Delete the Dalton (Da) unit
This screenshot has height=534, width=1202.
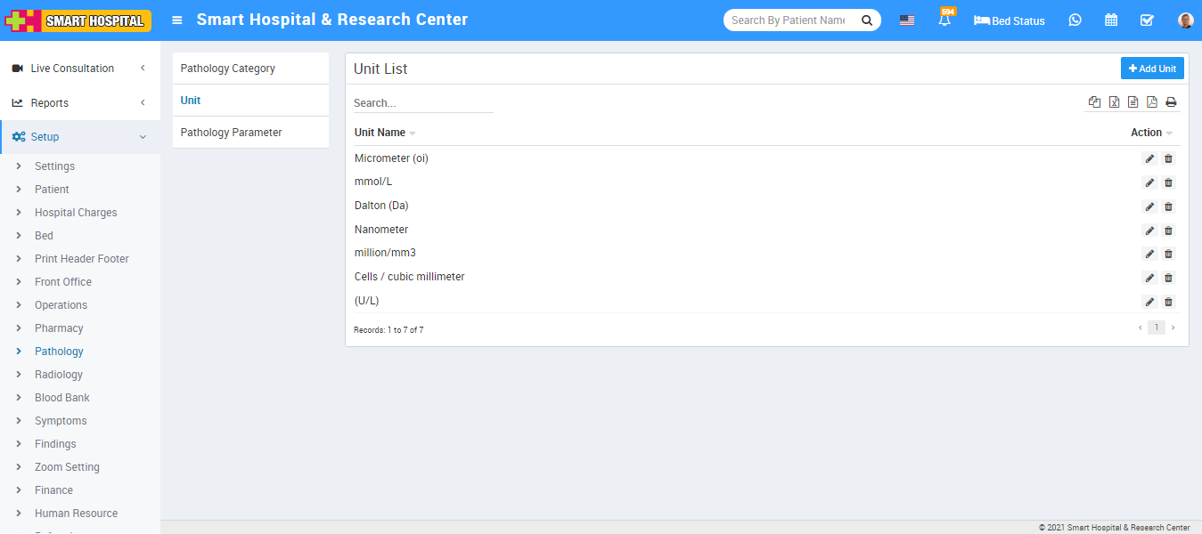point(1168,206)
